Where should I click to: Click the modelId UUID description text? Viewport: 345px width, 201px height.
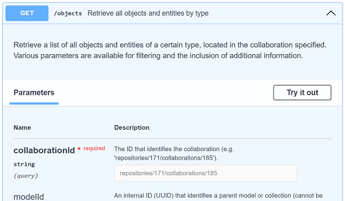219,196
